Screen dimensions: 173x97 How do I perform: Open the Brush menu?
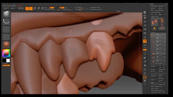click(7, 4)
